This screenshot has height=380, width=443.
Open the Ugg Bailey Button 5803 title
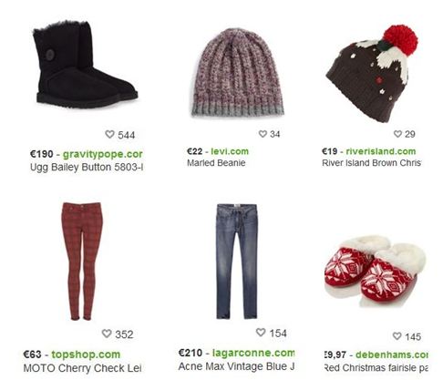coord(87,167)
